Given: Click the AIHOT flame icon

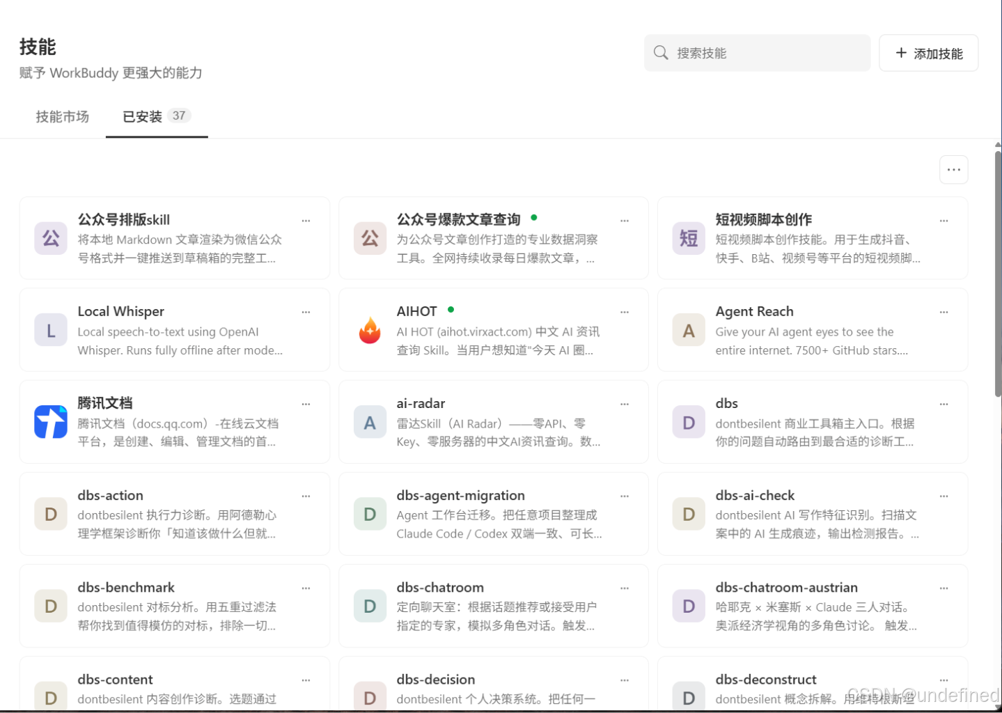Looking at the screenshot, I should click(370, 330).
